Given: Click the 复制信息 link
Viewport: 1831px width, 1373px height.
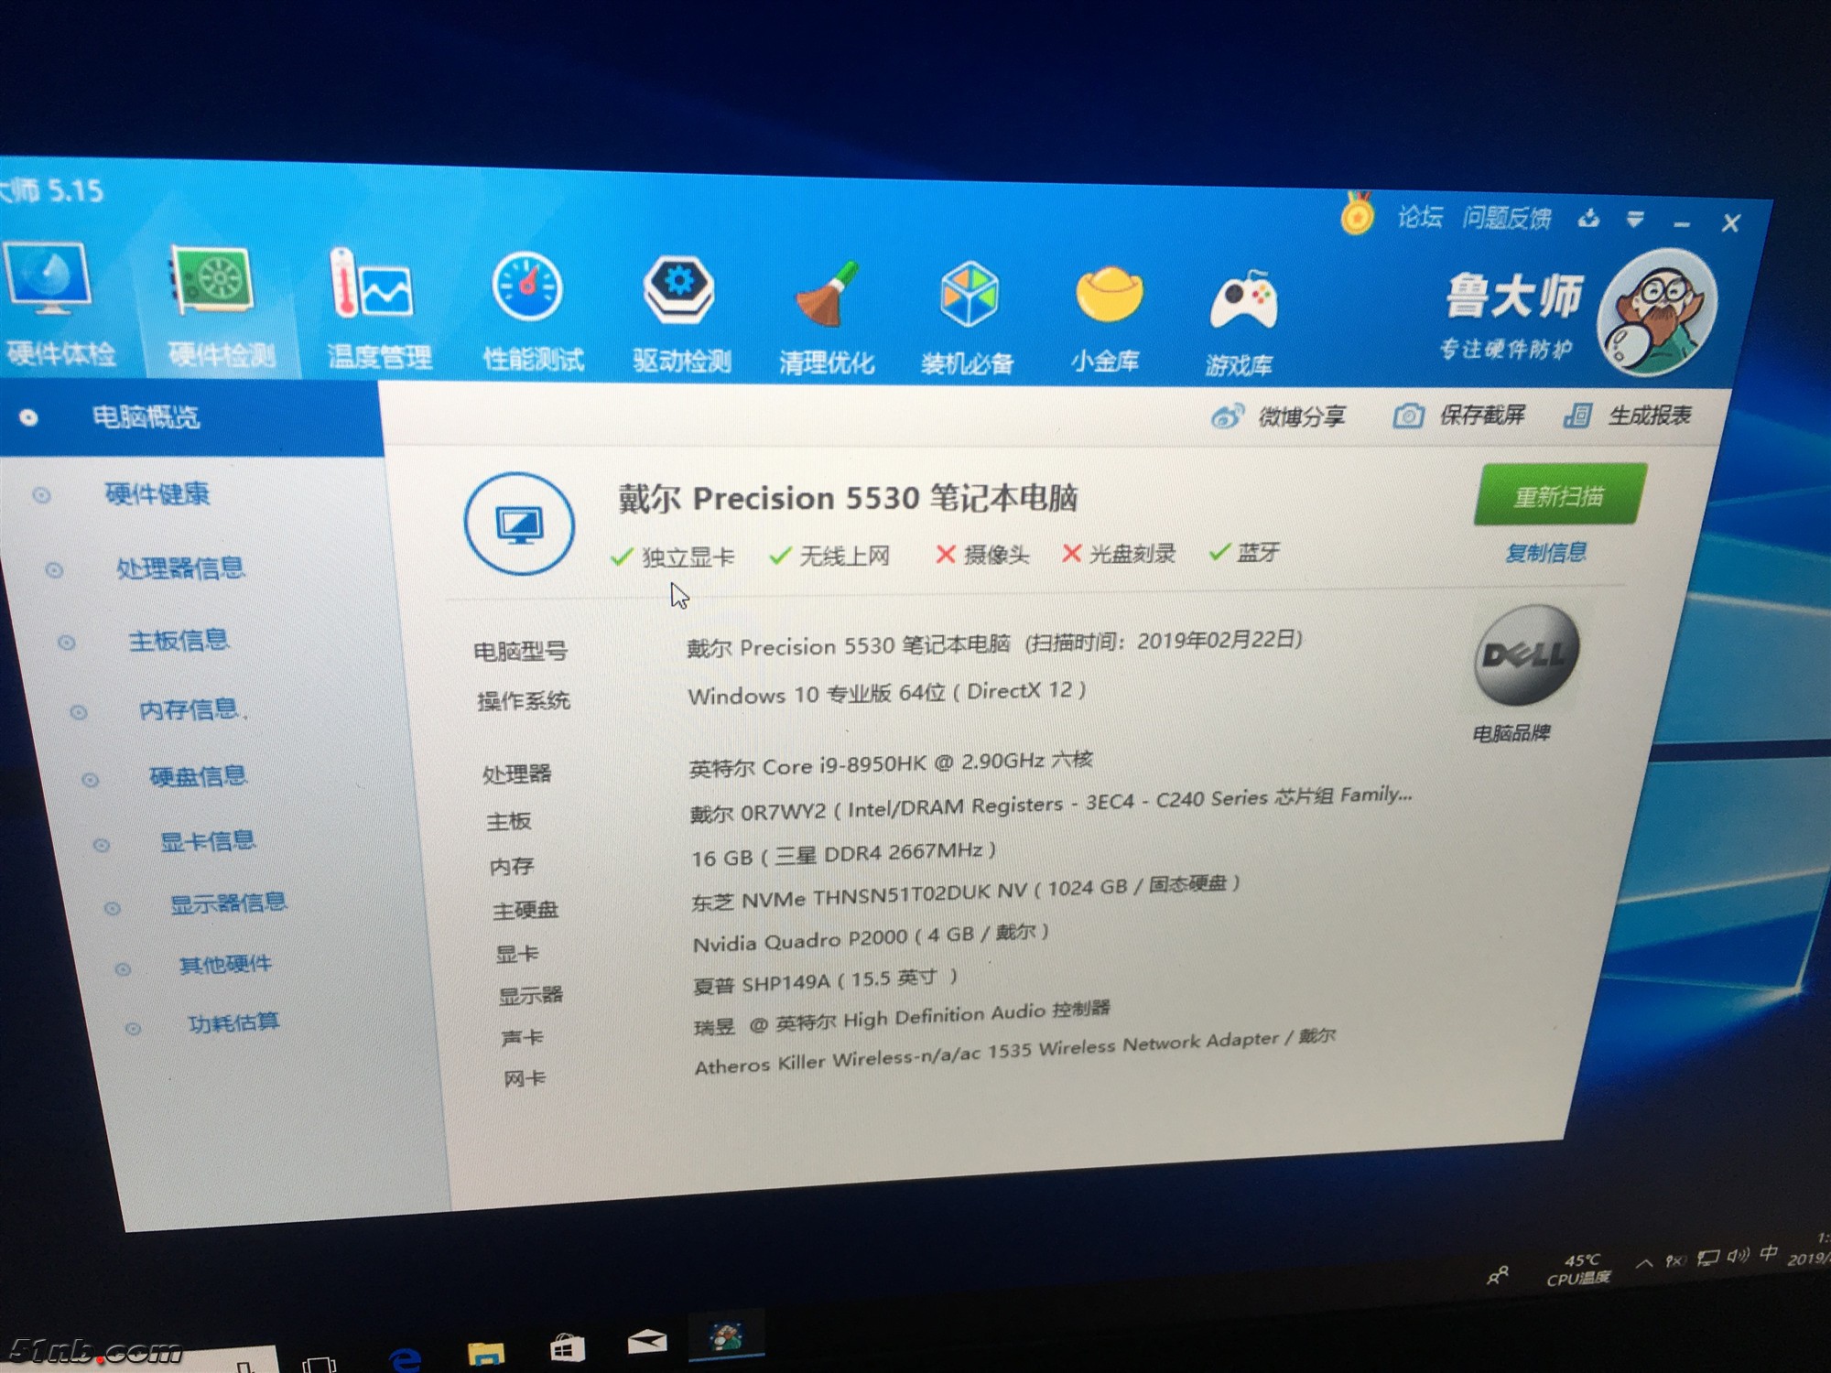Looking at the screenshot, I should click(x=1545, y=553).
